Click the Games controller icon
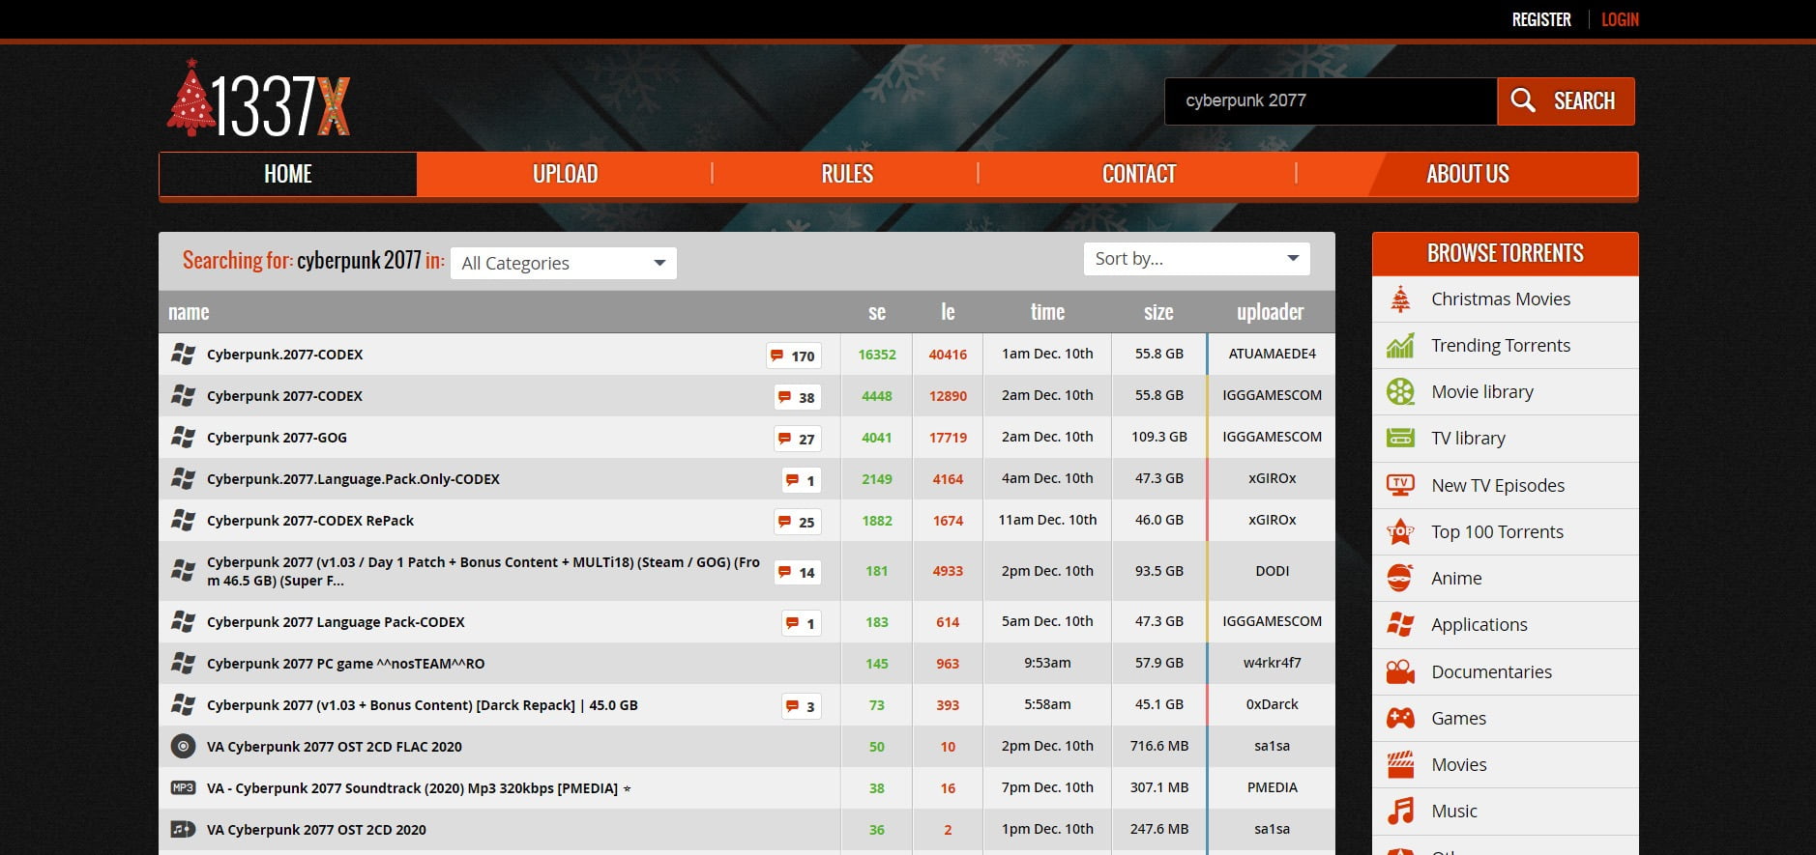Viewport: 1816px width, 855px height. point(1400,718)
